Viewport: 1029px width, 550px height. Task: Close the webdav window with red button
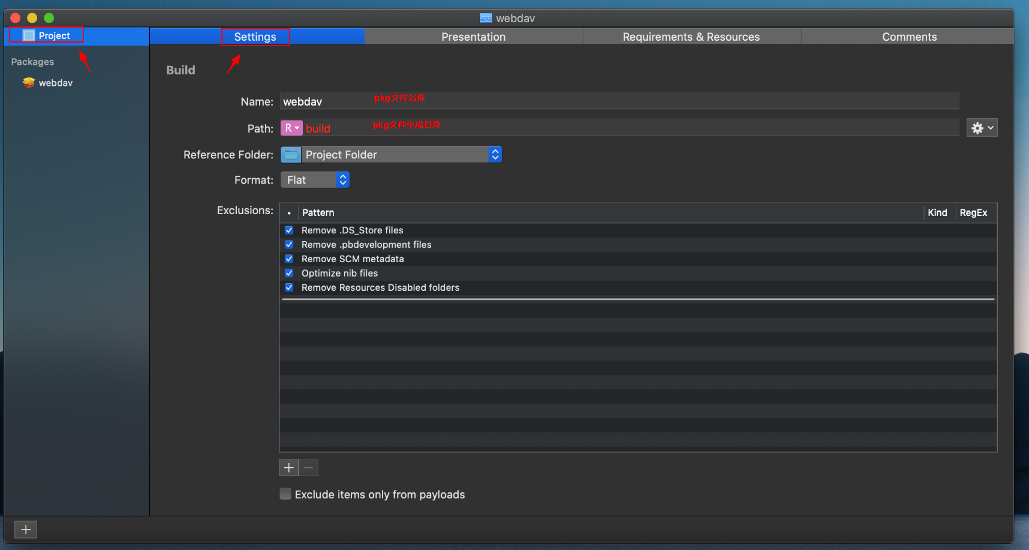click(16, 18)
